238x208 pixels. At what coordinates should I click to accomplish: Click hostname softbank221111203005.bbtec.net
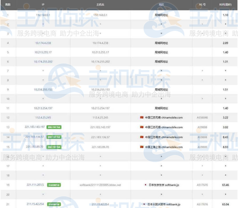(x=100, y=185)
